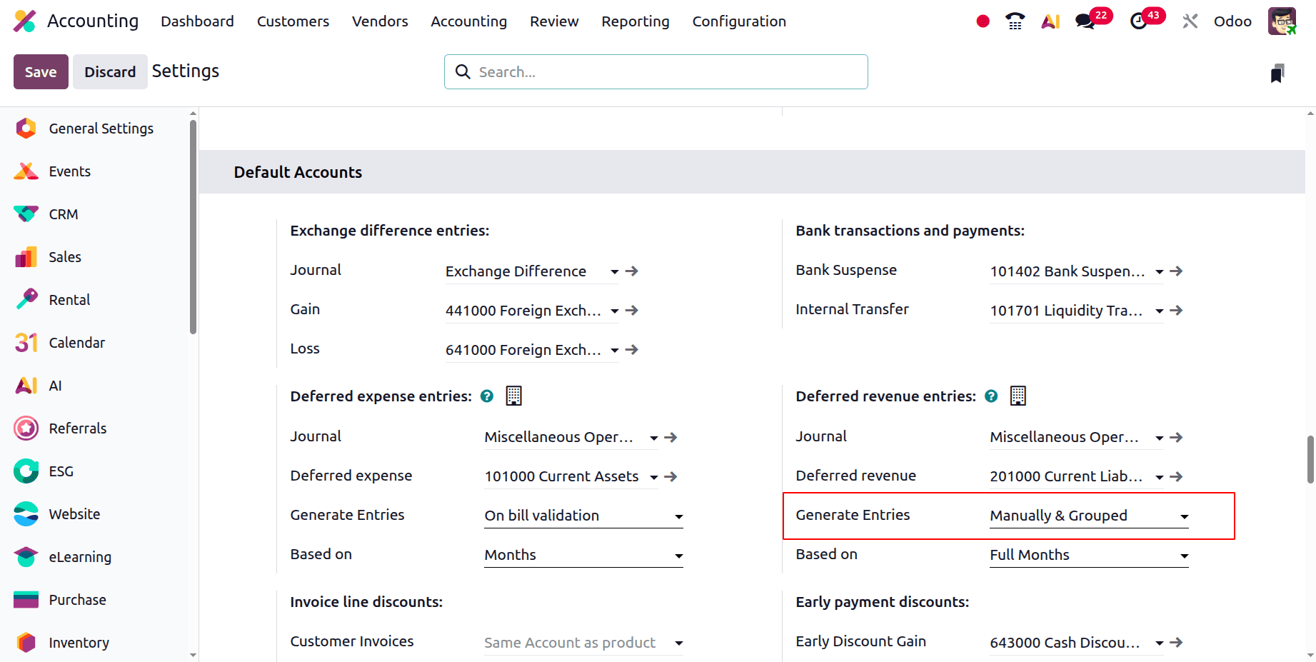Open the company building icon next to Deferred expense entries
1316x662 pixels.
[513, 395]
